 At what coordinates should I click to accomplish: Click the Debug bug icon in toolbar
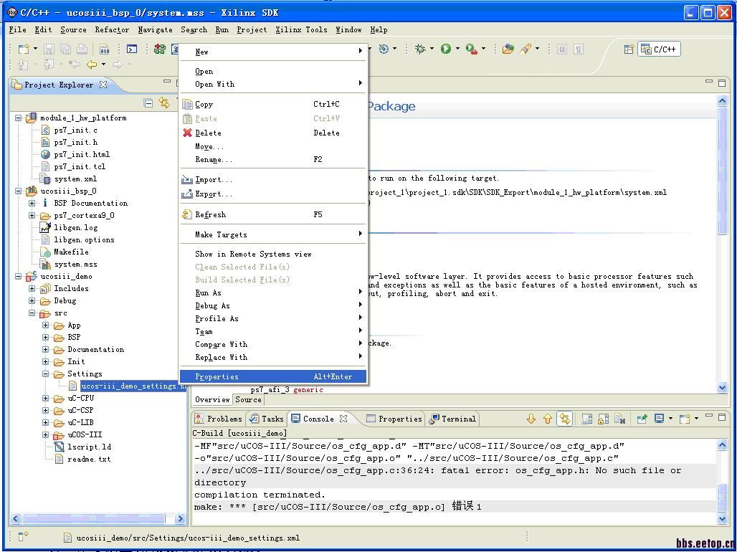click(420, 49)
